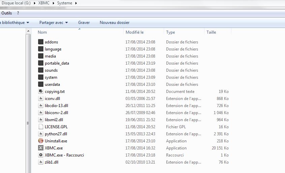Open the Outils menu
This screenshot has height=173, width=285.
6,13
